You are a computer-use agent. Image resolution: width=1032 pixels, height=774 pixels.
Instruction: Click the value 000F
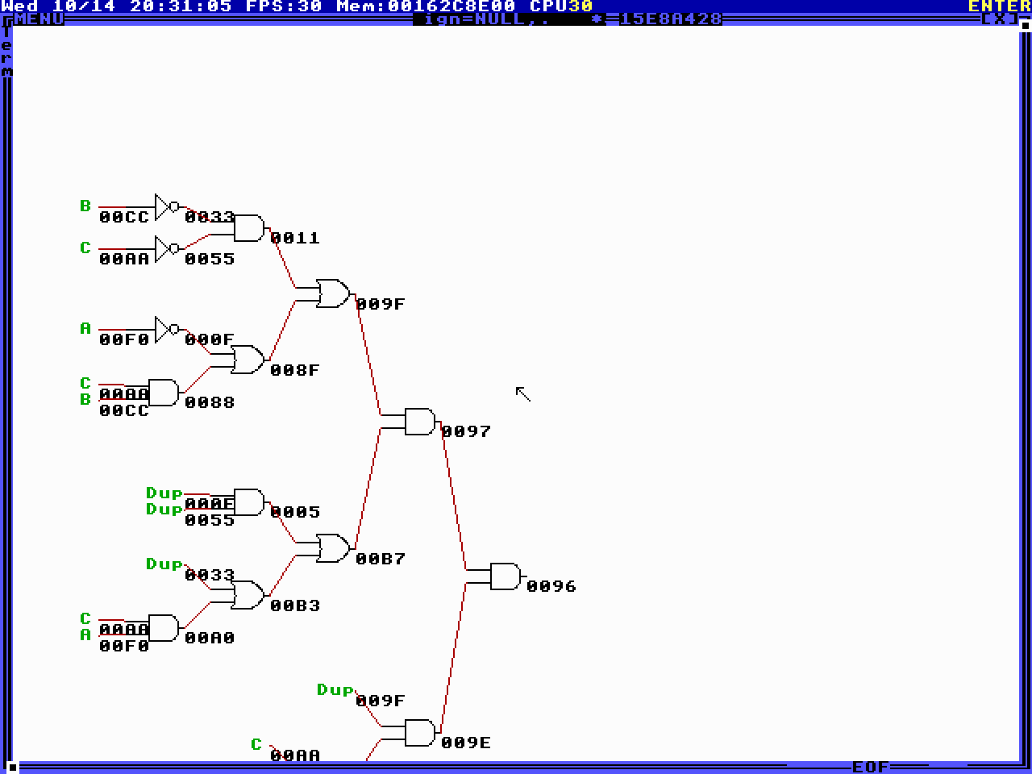210,339
